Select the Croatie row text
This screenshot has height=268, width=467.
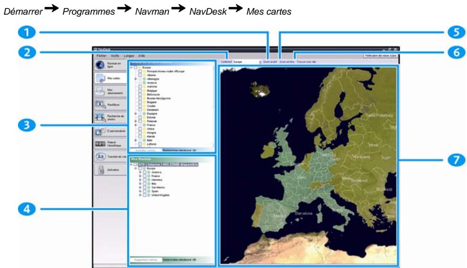pyautogui.click(x=151, y=106)
